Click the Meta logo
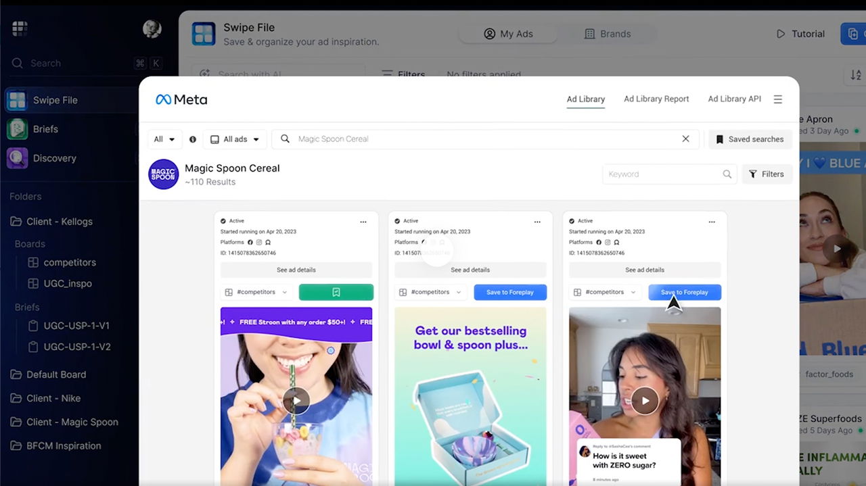 [181, 99]
